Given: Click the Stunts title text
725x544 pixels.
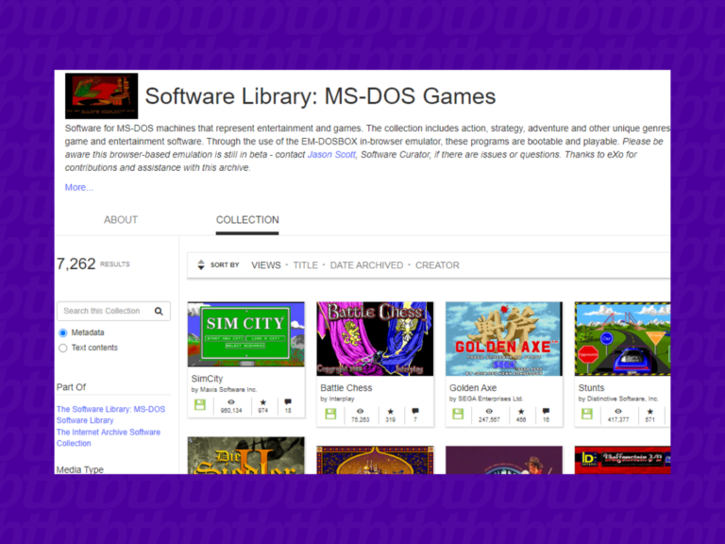Looking at the screenshot, I should (591, 387).
